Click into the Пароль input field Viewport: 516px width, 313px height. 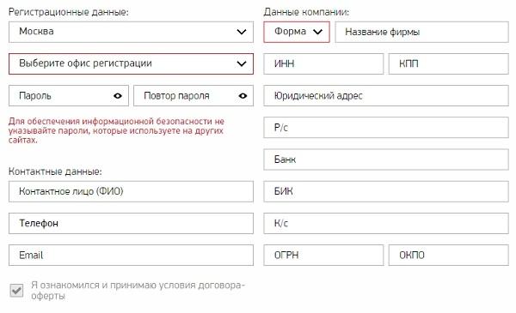[69, 96]
